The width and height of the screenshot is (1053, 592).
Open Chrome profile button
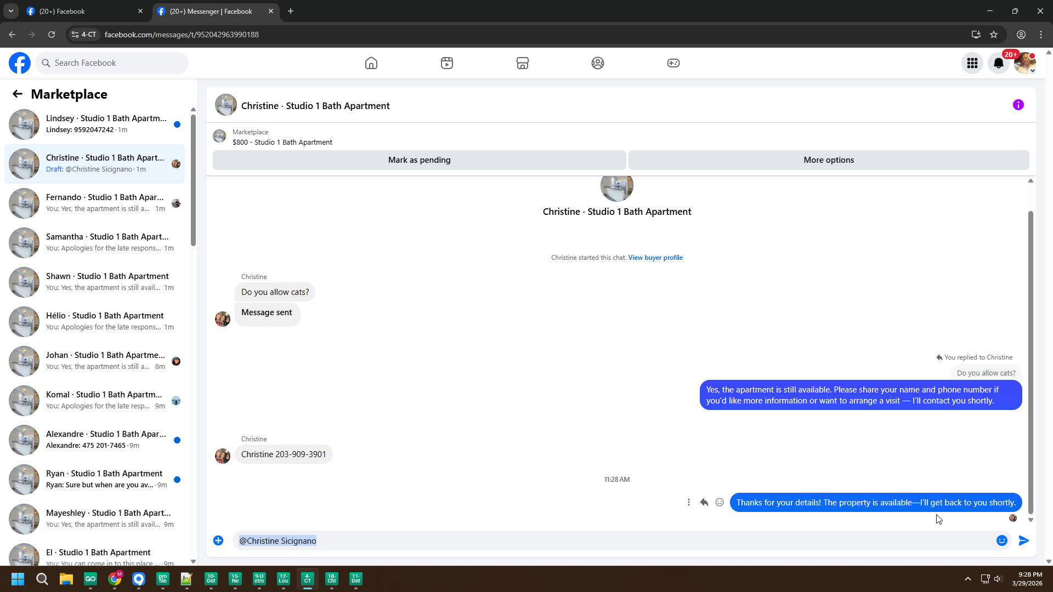[1021, 35]
